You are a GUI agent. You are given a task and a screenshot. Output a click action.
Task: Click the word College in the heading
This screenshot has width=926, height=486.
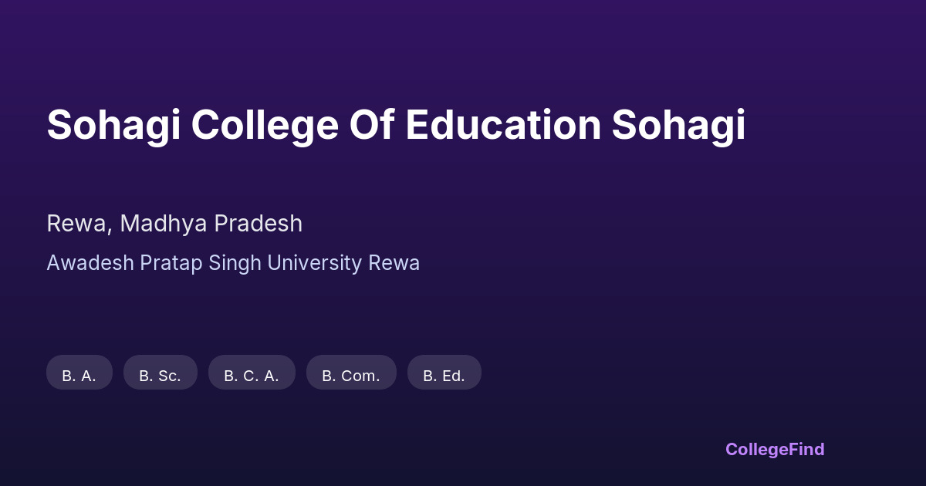coord(265,126)
